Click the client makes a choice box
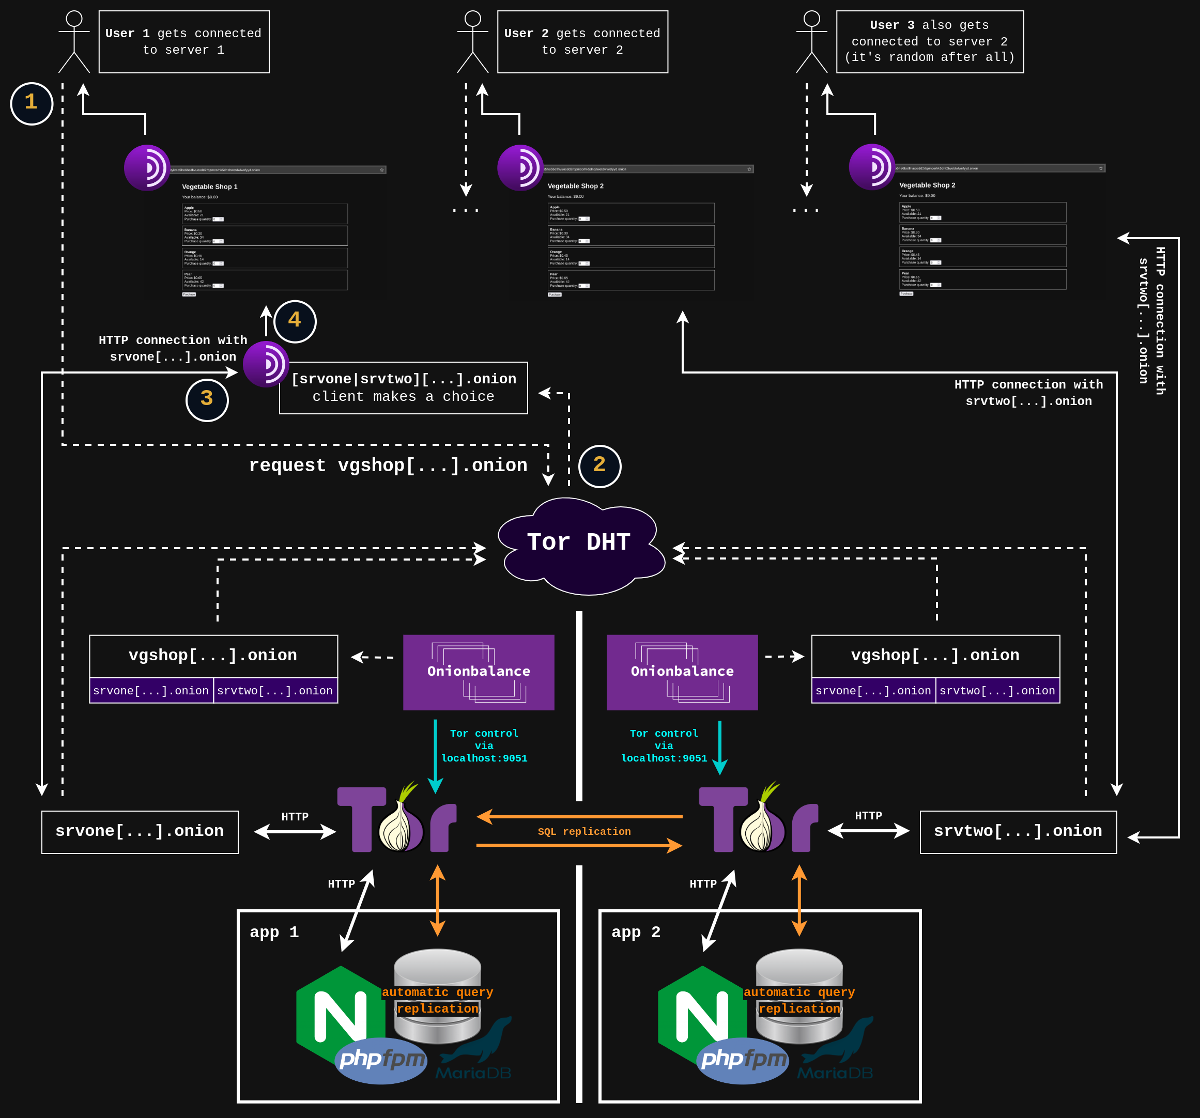 403,388
